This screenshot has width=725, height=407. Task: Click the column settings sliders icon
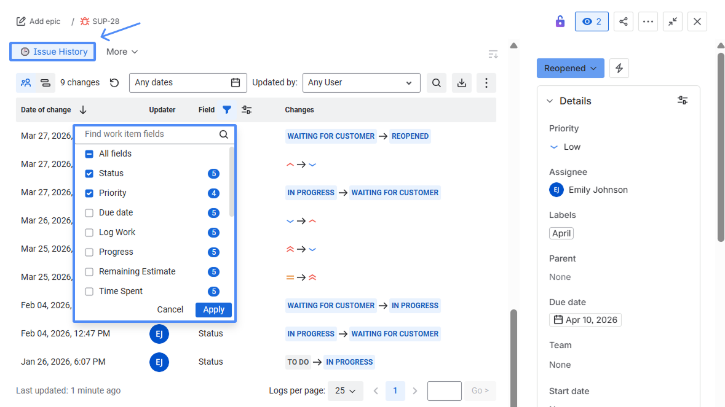pyautogui.click(x=247, y=110)
